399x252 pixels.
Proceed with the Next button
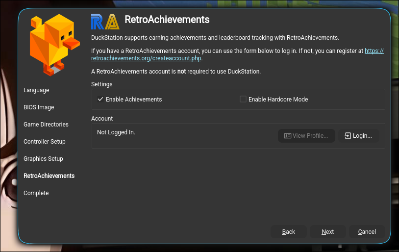pyautogui.click(x=327, y=231)
